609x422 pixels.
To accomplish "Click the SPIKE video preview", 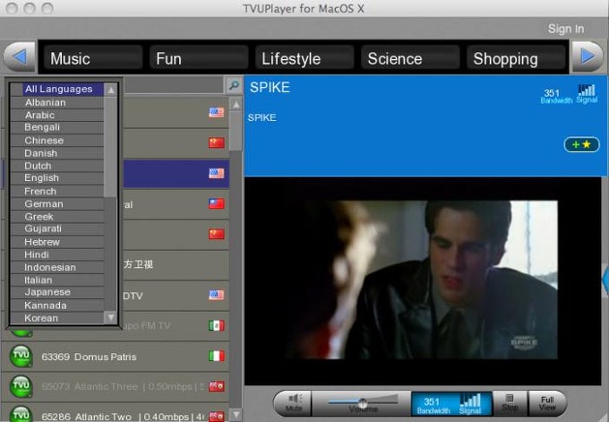I will [x=422, y=280].
